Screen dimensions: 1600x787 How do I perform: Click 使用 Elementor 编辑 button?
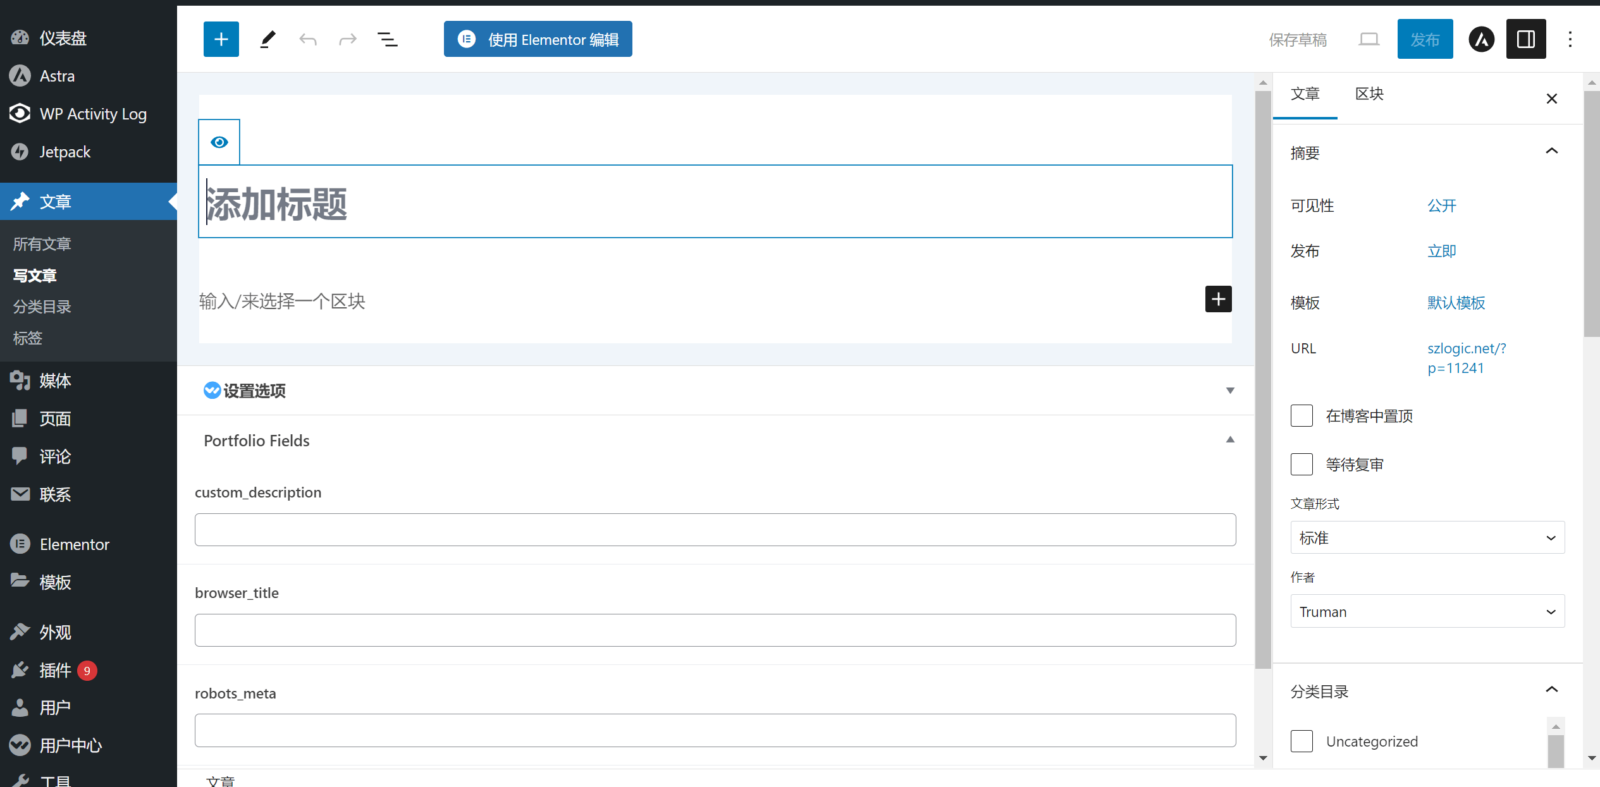538,39
